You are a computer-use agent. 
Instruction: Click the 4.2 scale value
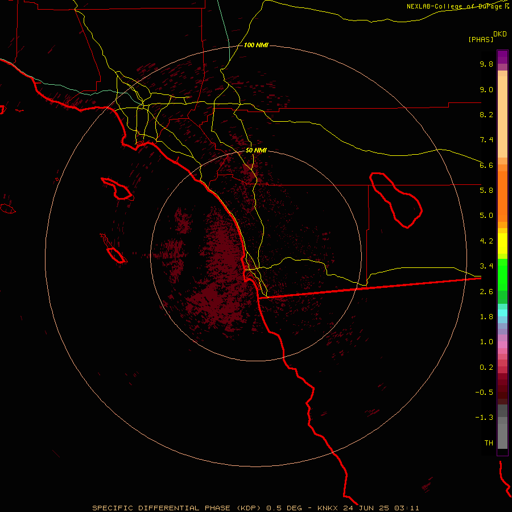tap(486, 241)
